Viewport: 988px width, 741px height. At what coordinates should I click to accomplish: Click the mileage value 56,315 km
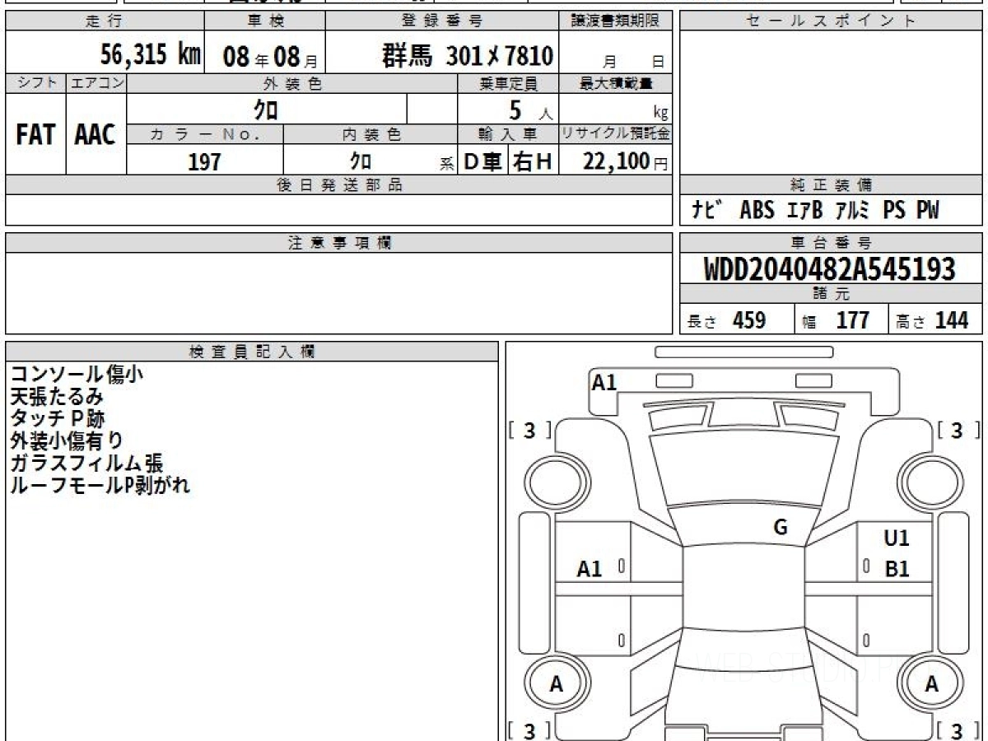click(151, 55)
